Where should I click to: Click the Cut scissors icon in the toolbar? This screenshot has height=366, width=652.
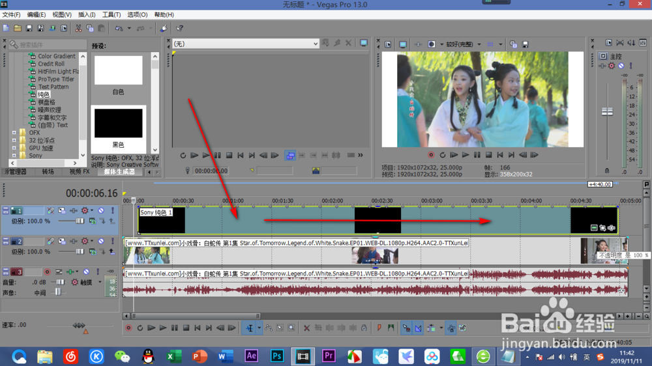pyautogui.click(x=78, y=28)
